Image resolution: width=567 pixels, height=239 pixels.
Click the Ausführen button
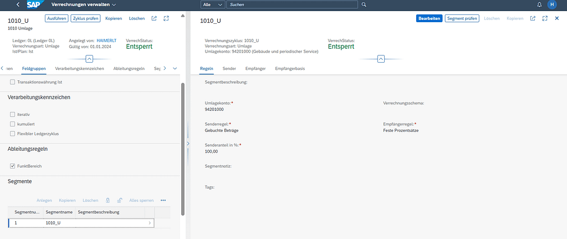[57, 18]
